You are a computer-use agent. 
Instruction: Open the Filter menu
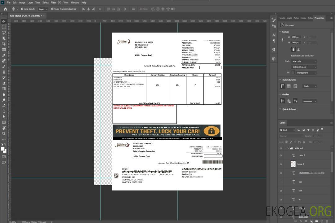click(x=53, y=2)
